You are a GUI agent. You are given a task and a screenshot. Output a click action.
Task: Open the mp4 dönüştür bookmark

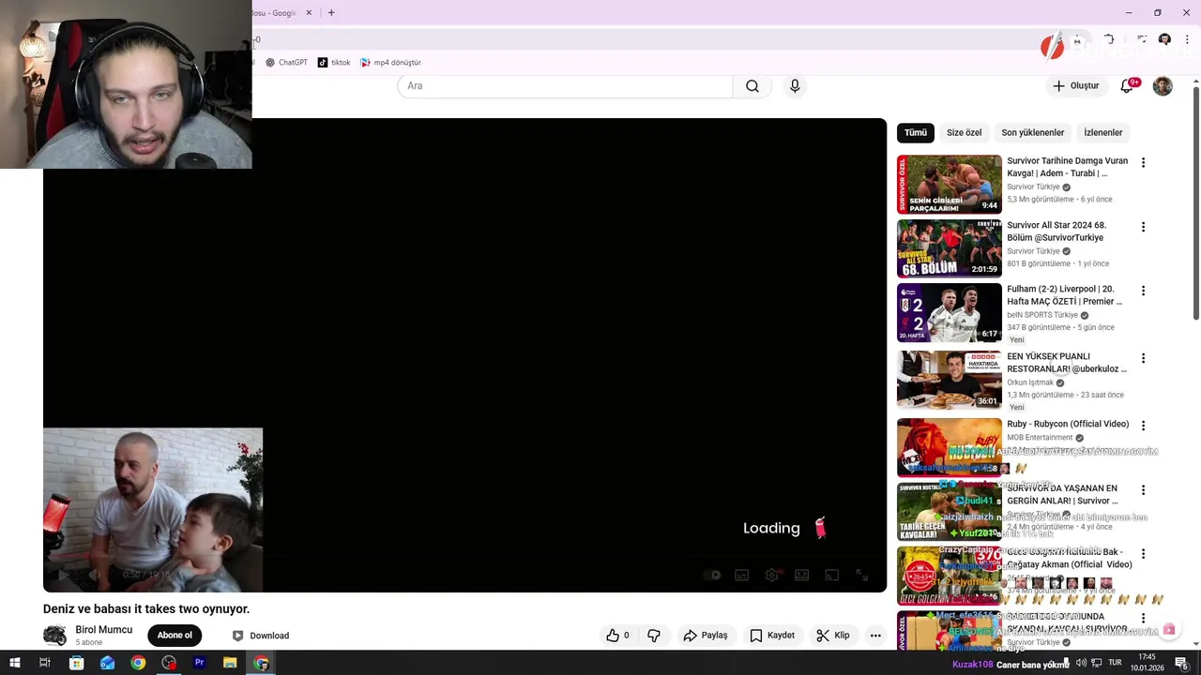coord(391,63)
